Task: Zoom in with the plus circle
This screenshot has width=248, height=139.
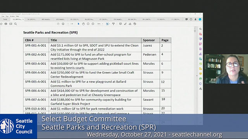Action: (93, 24)
